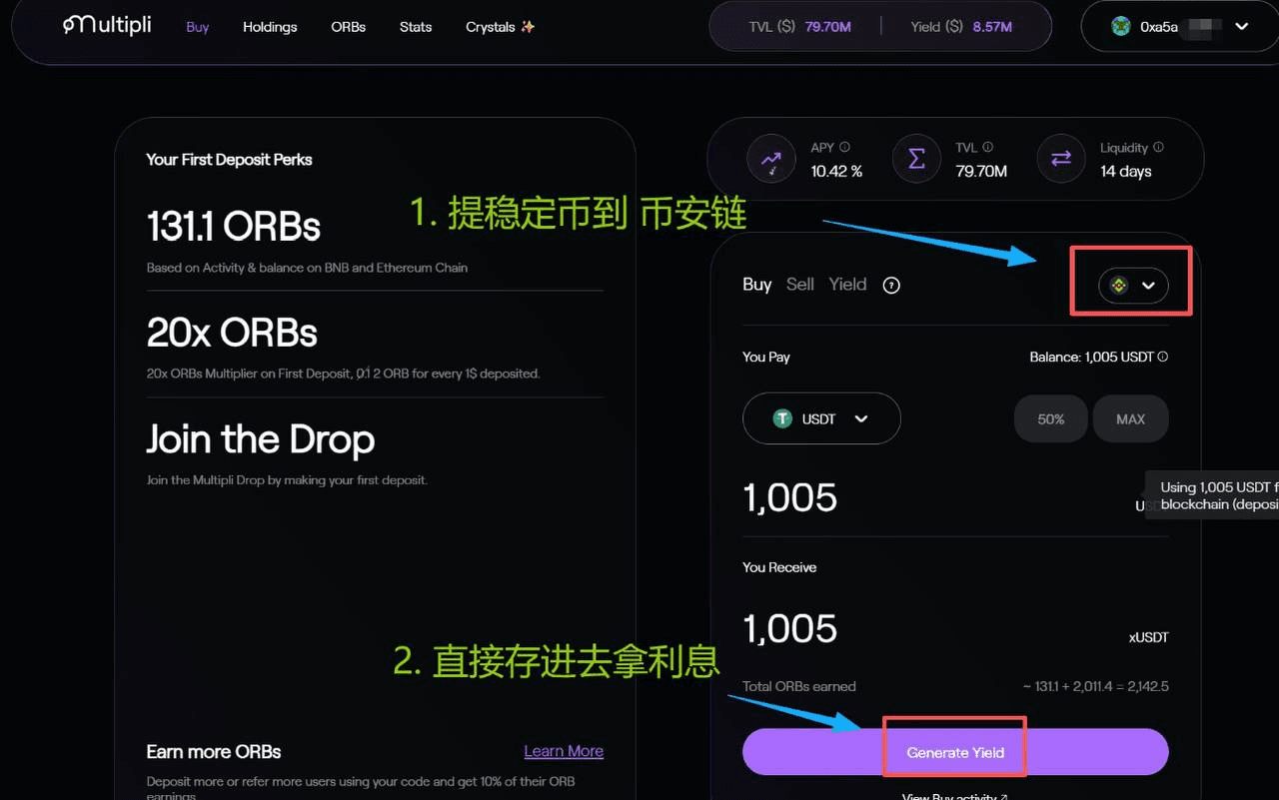Click the APY trend arrow icon
This screenshot has width=1279, height=800.
pyautogui.click(x=771, y=160)
